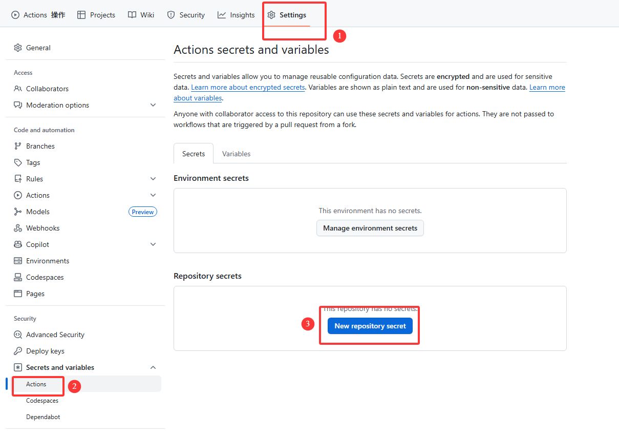The width and height of the screenshot is (619, 437).
Task: Expand the Copilot settings chevron
Action: pos(153,244)
